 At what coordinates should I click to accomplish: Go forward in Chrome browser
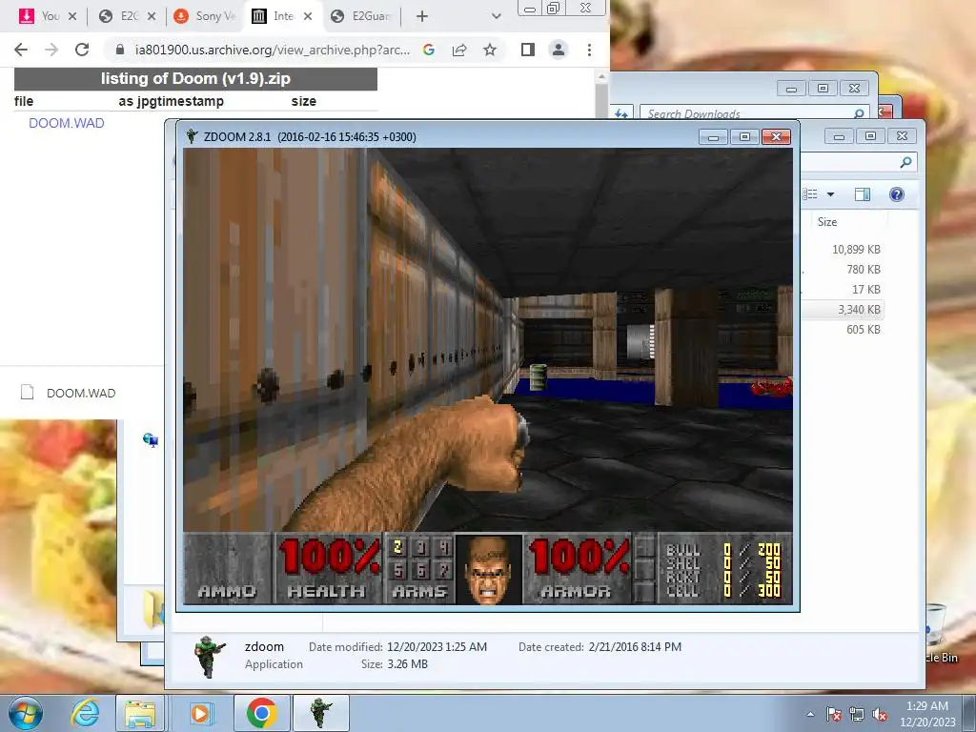tap(51, 50)
